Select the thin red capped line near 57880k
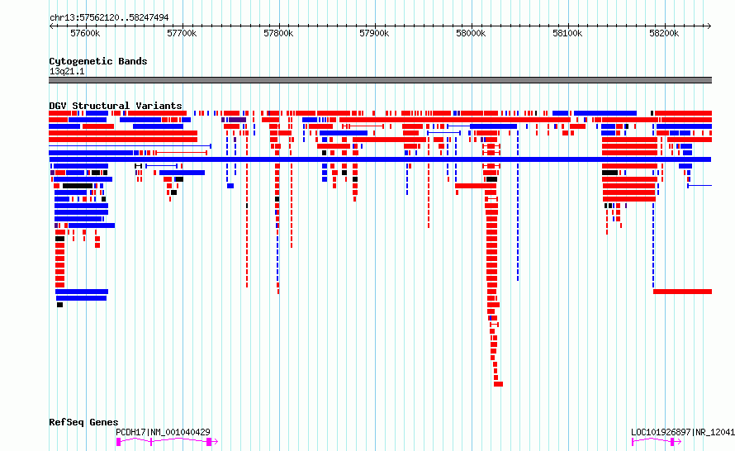Viewport: 735px width, 451px height. pos(366,126)
